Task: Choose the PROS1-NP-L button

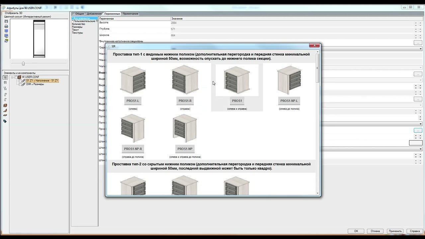Action: click(289, 101)
